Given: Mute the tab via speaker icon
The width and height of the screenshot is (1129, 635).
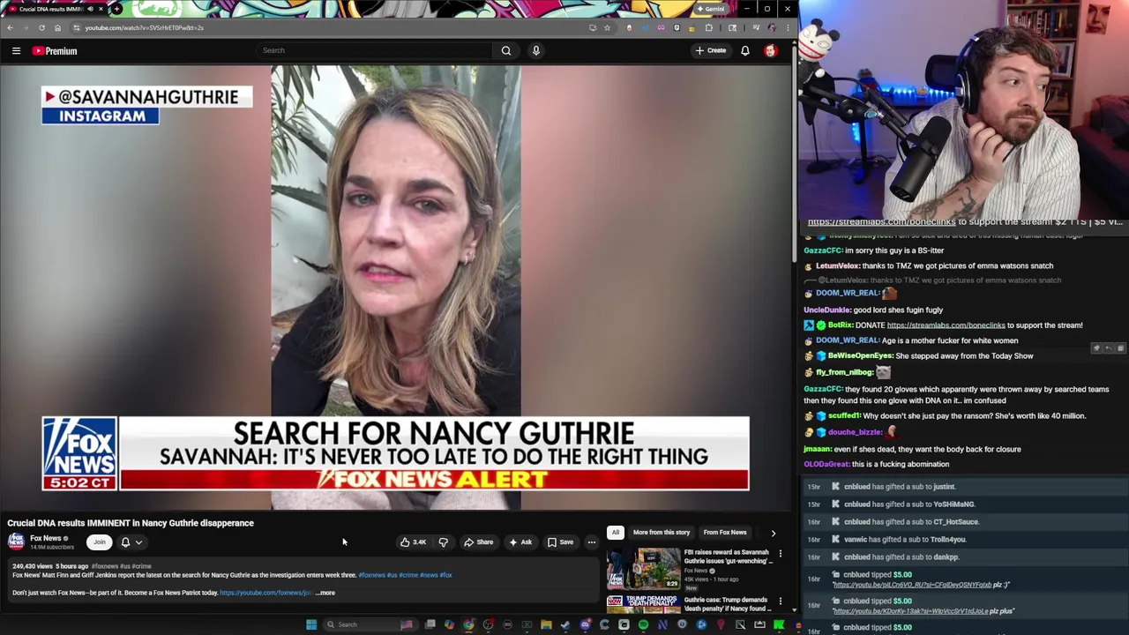Looking at the screenshot, I should coord(89,9).
